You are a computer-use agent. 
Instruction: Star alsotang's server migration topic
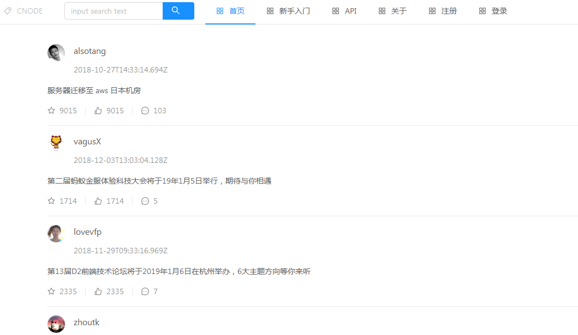(50, 110)
